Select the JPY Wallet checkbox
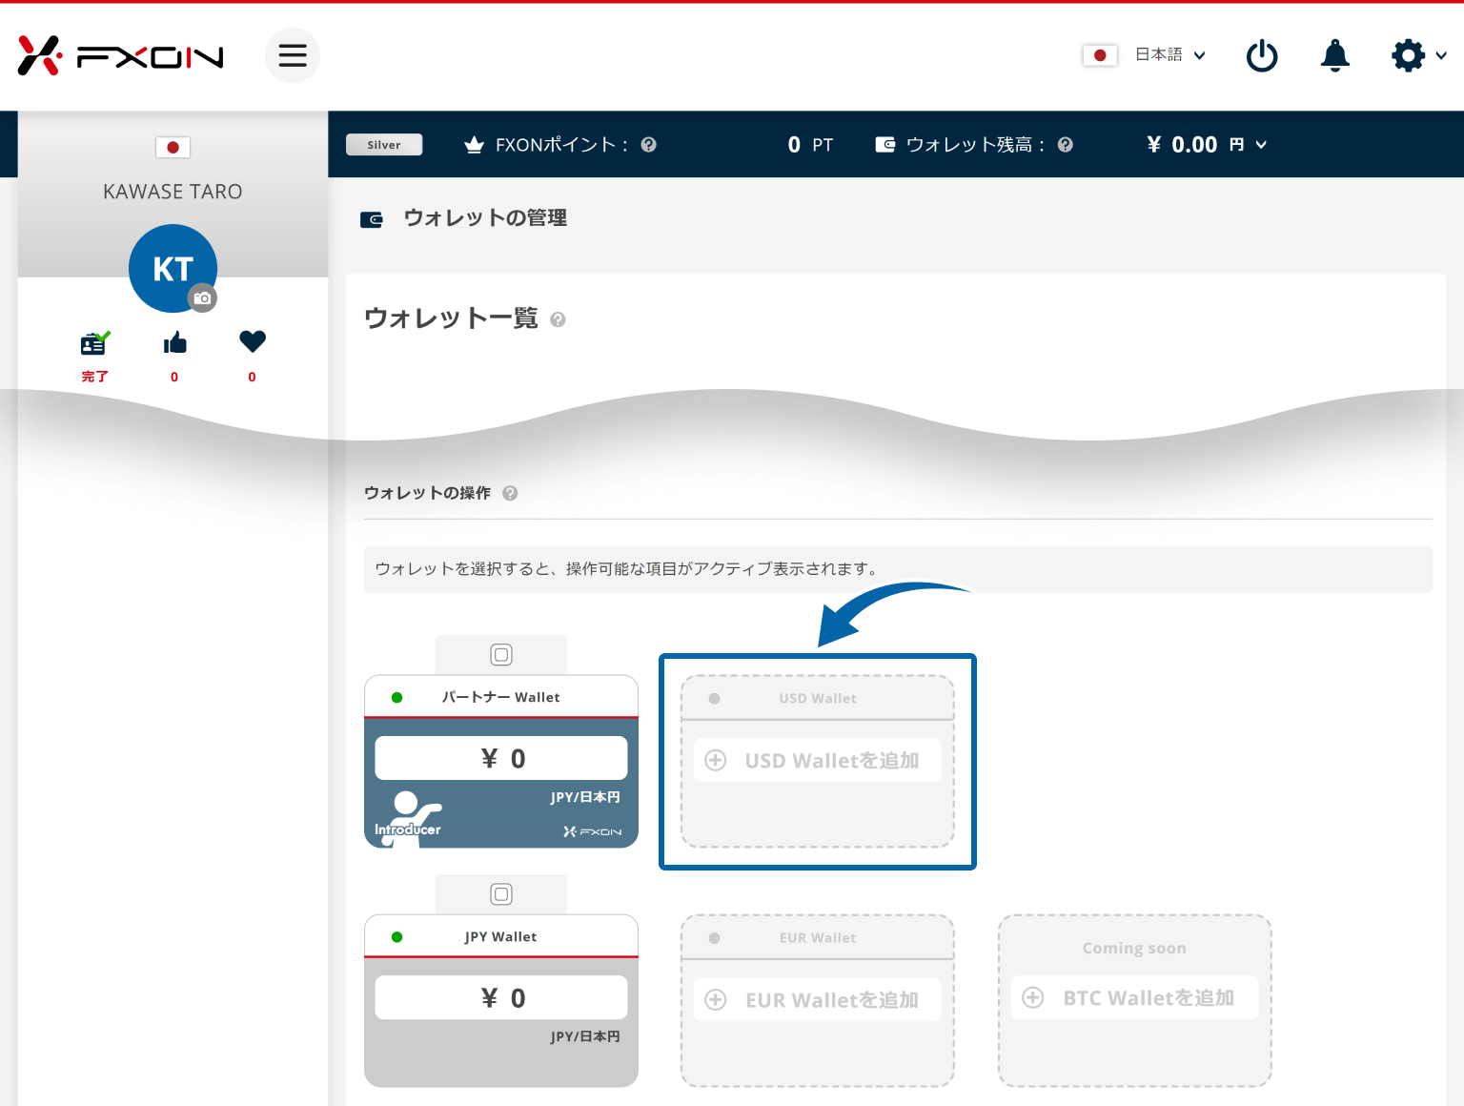This screenshot has width=1464, height=1106. tap(501, 894)
